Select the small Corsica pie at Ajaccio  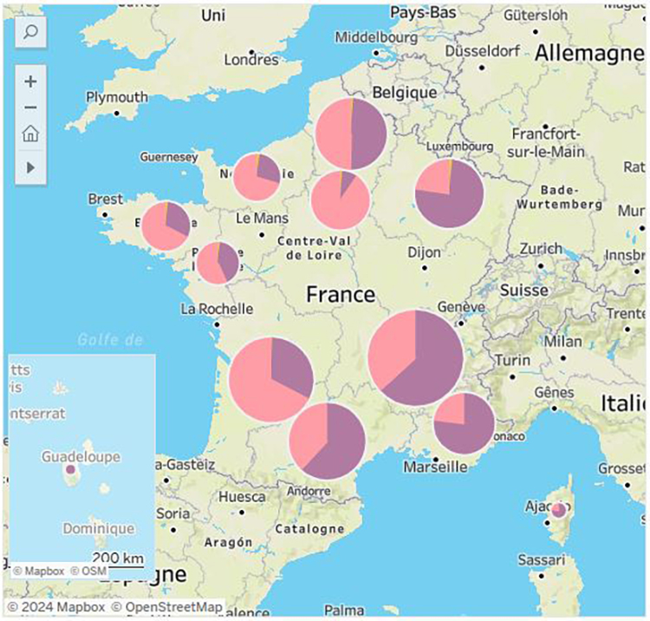[559, 510]
